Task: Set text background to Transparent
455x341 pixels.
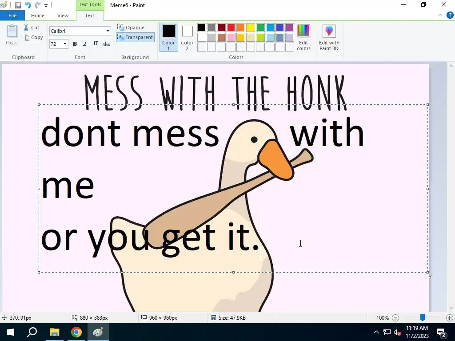Action: pyautogui.click(x=135, y=37)
